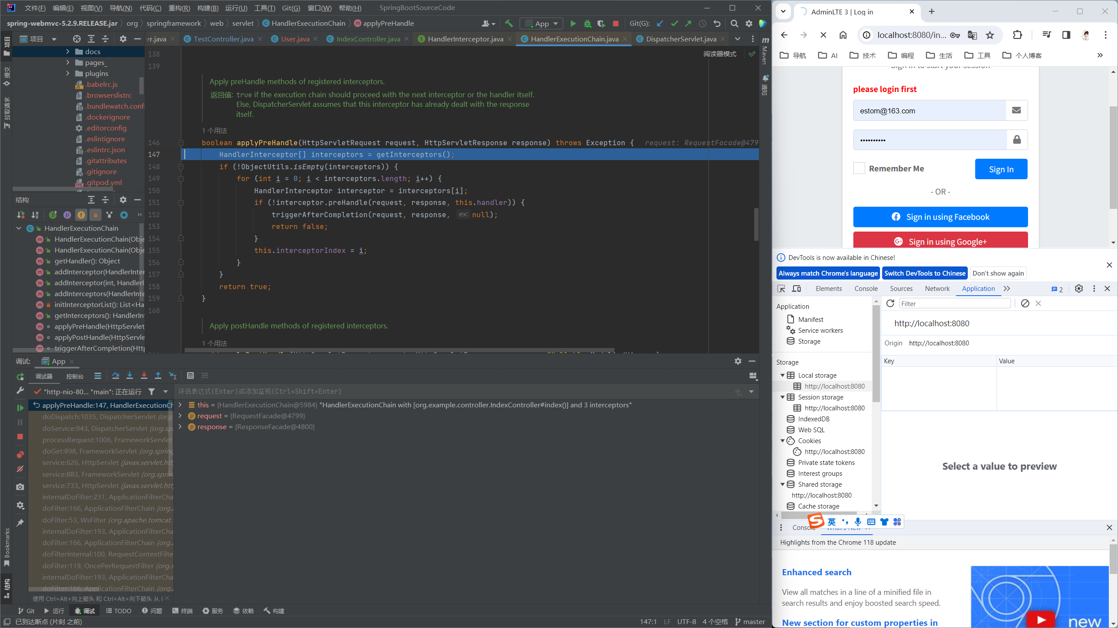The width and height of the screenshot is (1118, 628).
Task: Click the Resume Program icon in debug panel
Action: point(20,408)
